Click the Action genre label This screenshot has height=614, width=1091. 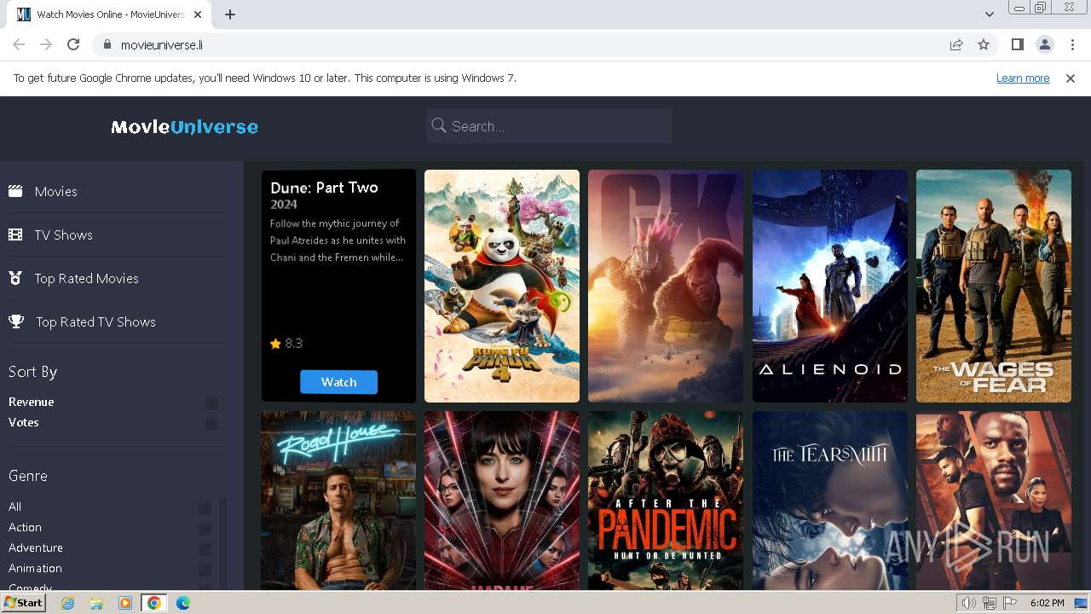25,527
